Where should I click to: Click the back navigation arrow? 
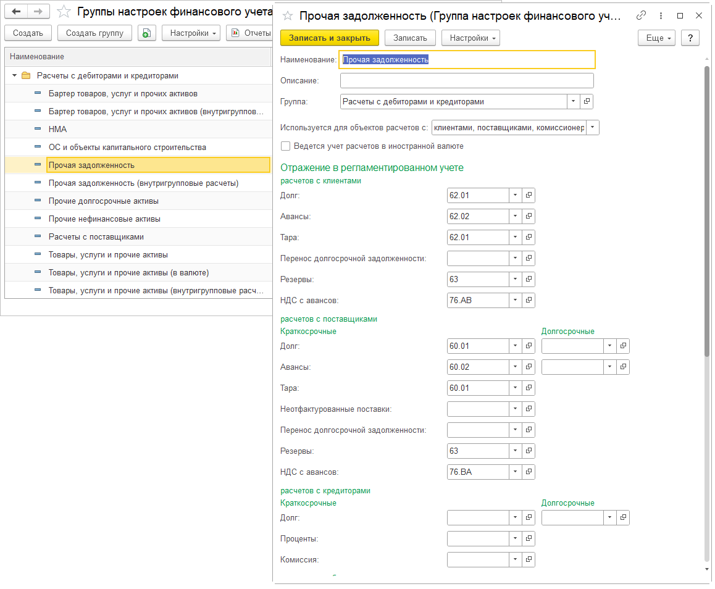[x=17, y=12]
